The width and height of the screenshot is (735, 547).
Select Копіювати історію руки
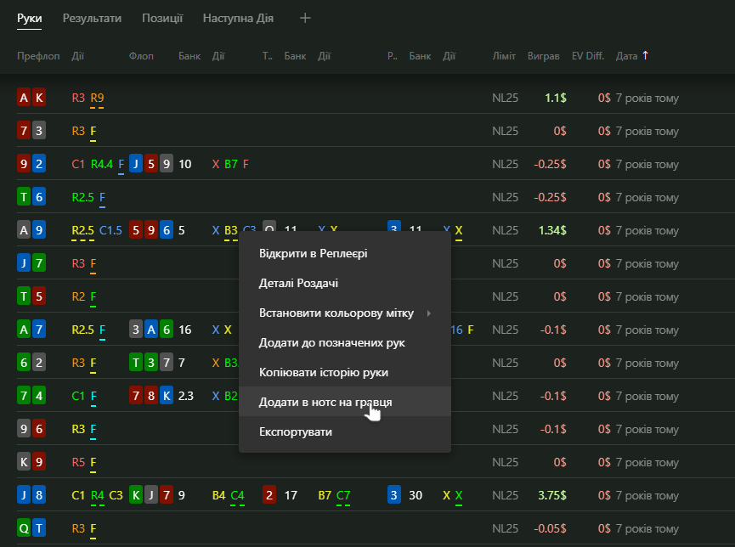click(x=345, y=373)
